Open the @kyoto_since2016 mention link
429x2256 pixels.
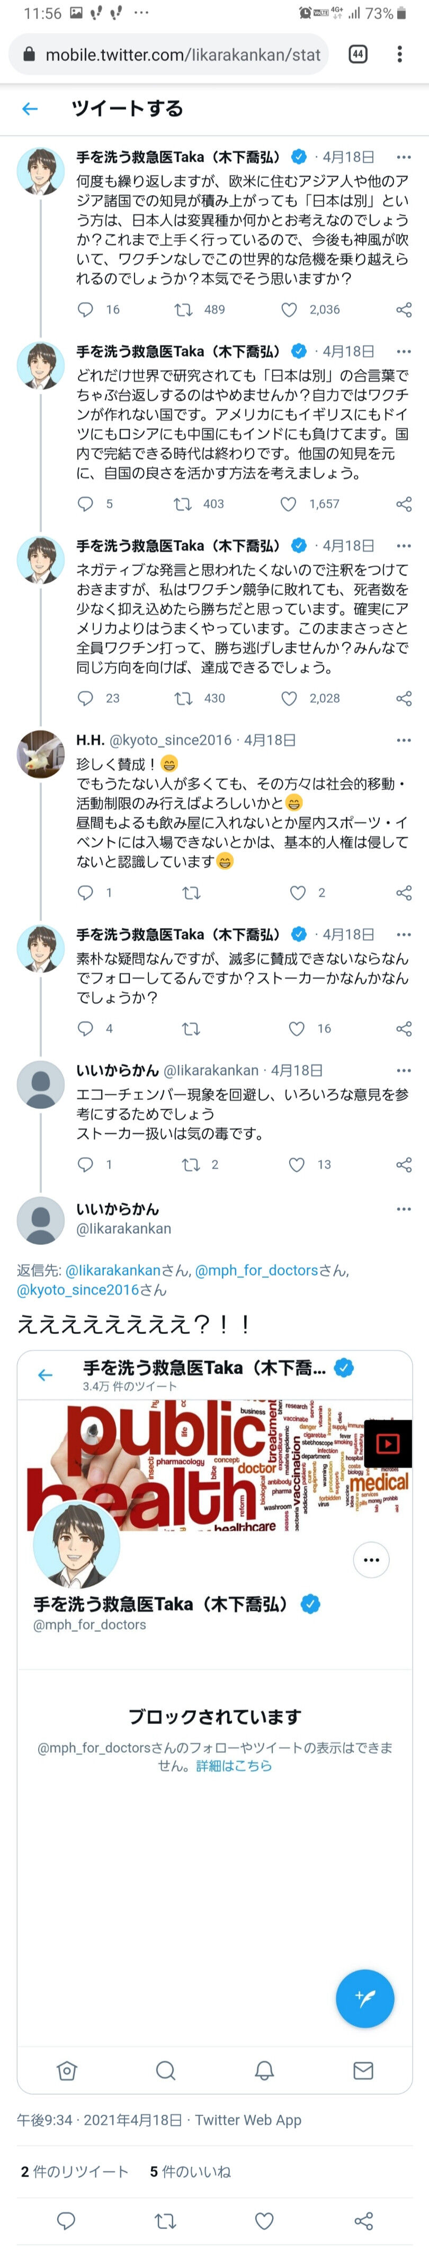(x=78, y=1290)
